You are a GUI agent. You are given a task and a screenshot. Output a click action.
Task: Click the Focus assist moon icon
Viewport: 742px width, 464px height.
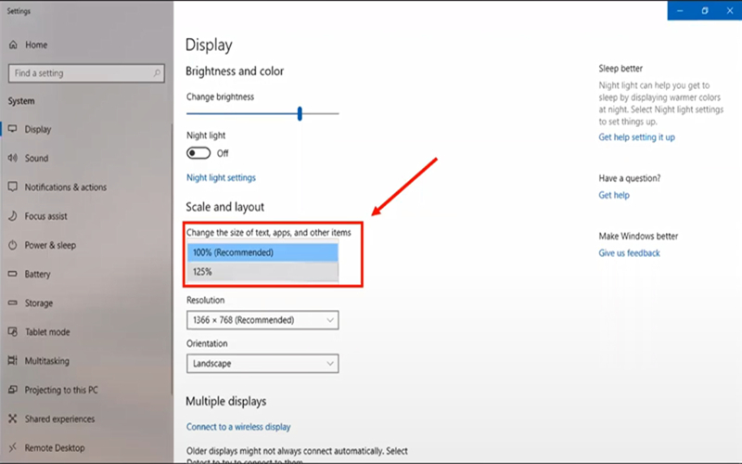[13, 216]
